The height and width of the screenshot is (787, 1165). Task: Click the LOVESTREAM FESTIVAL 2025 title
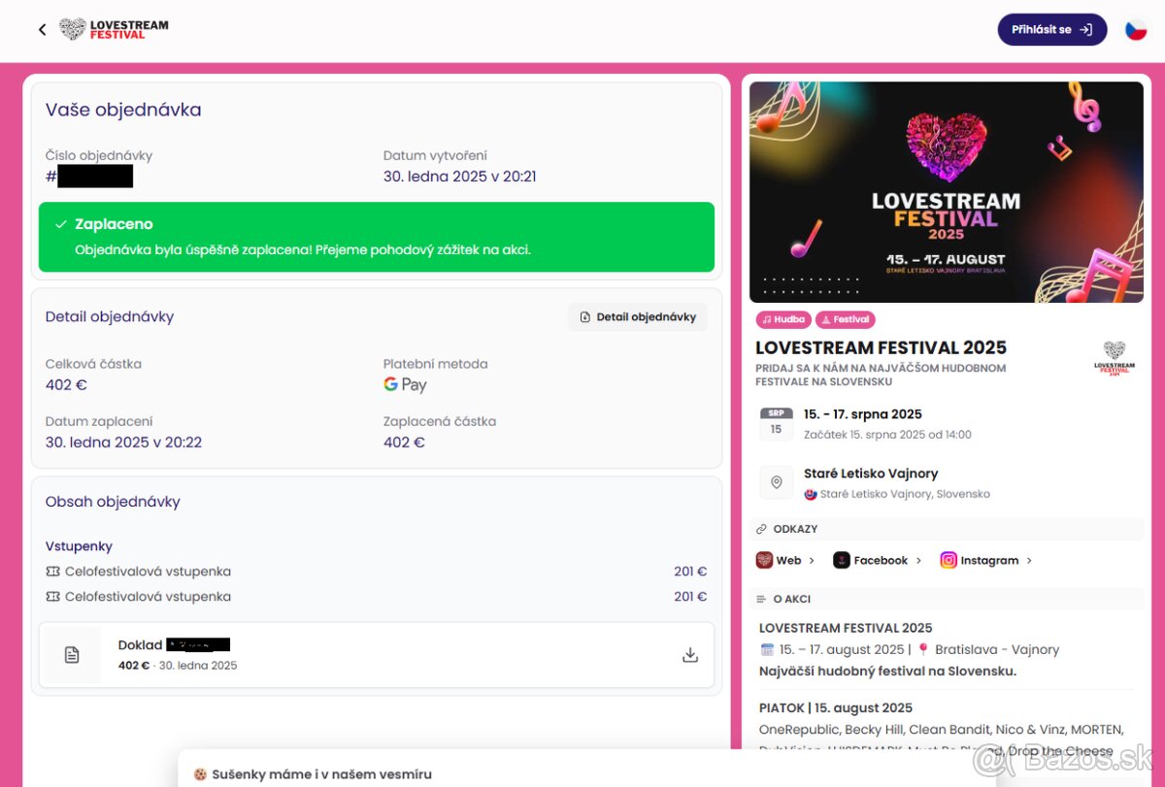[x=881, y=347]
